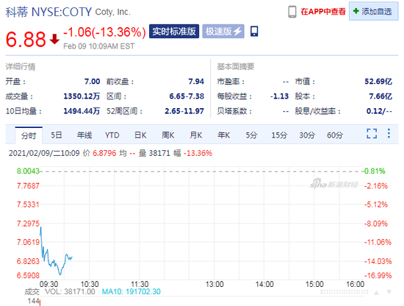Image resolution: width=404 pixels, height=306 pixels.
Task: Click the 前收盘 value 7.94
Action: 196,82
